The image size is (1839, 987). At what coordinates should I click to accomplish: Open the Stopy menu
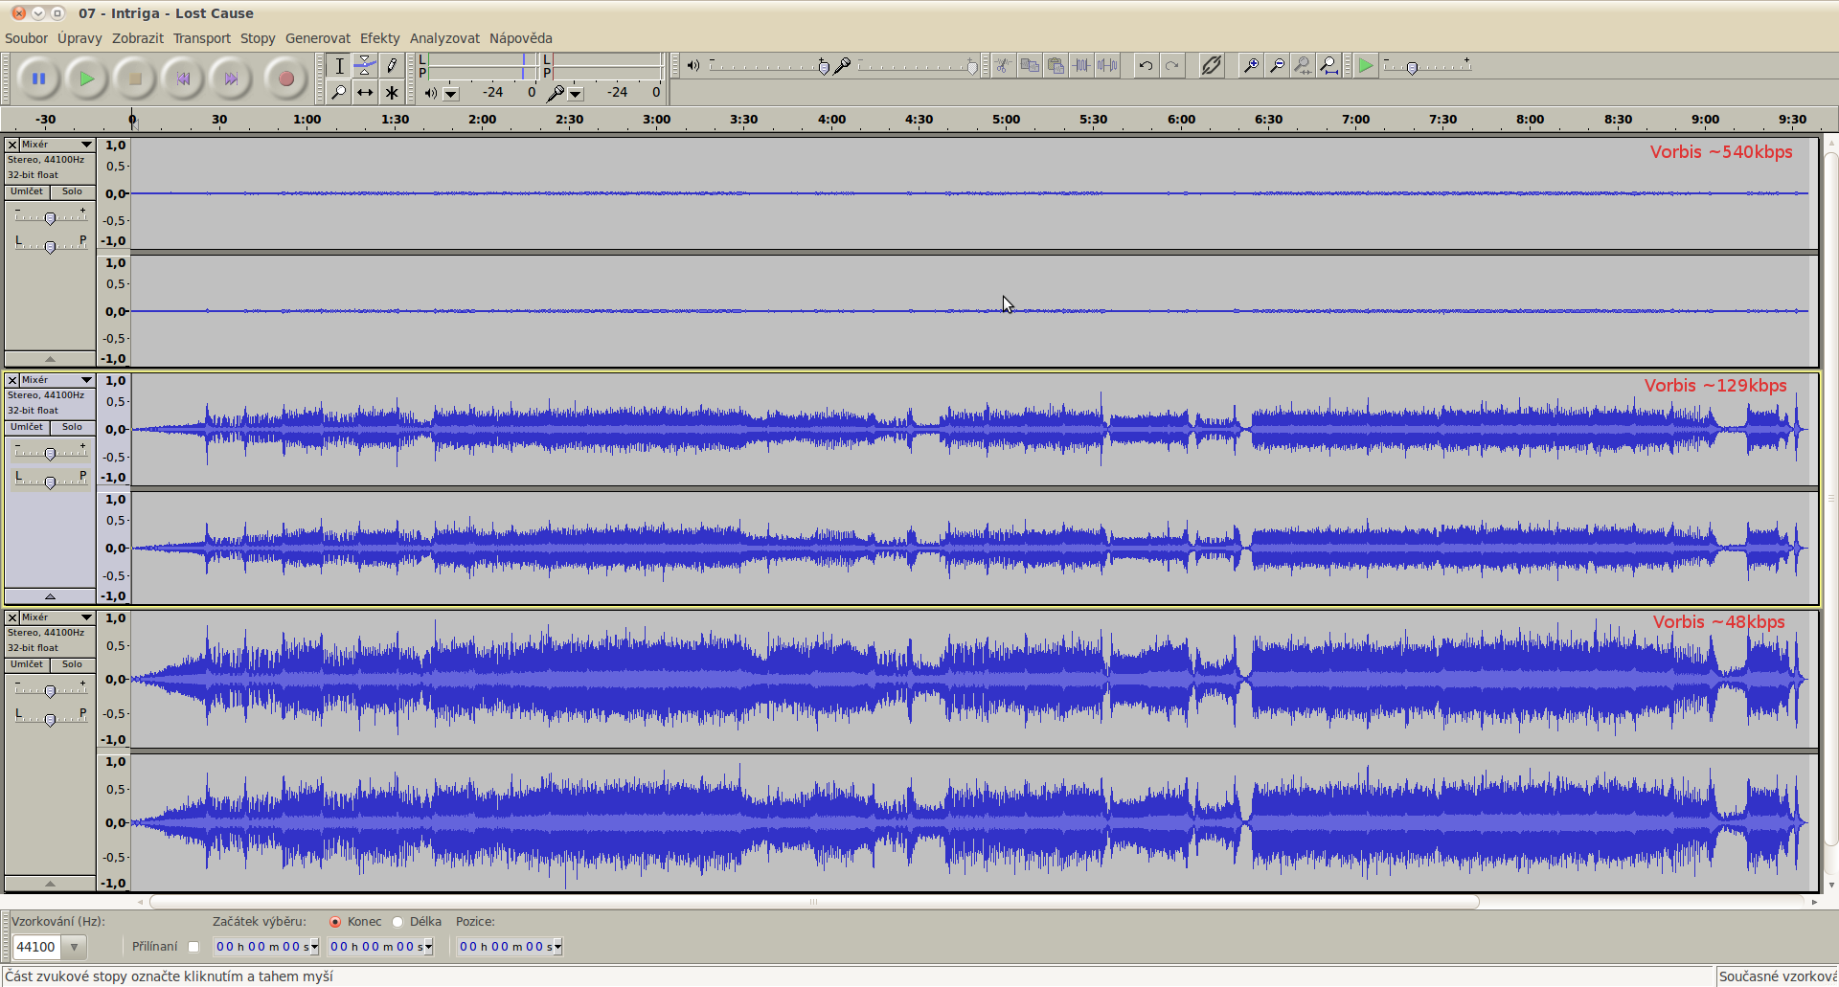click(258, 38)
